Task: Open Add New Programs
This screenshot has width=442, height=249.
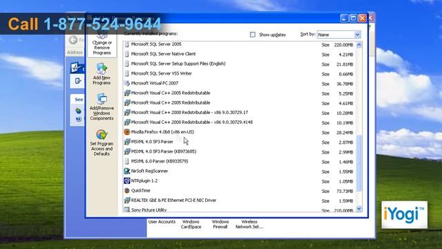Action: pos(102,74)
